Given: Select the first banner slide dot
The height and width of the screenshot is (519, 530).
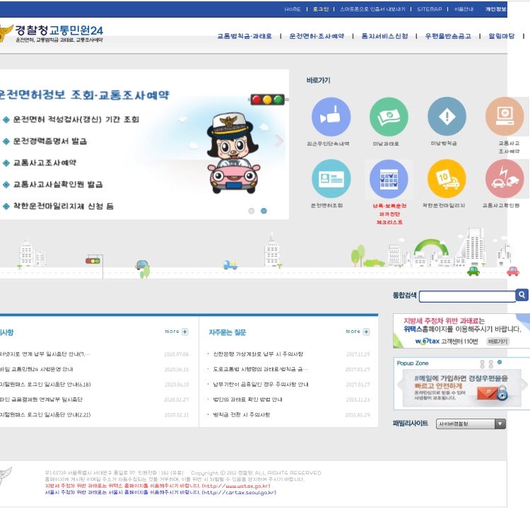Looking at the screenshot, I should [251, 211].
